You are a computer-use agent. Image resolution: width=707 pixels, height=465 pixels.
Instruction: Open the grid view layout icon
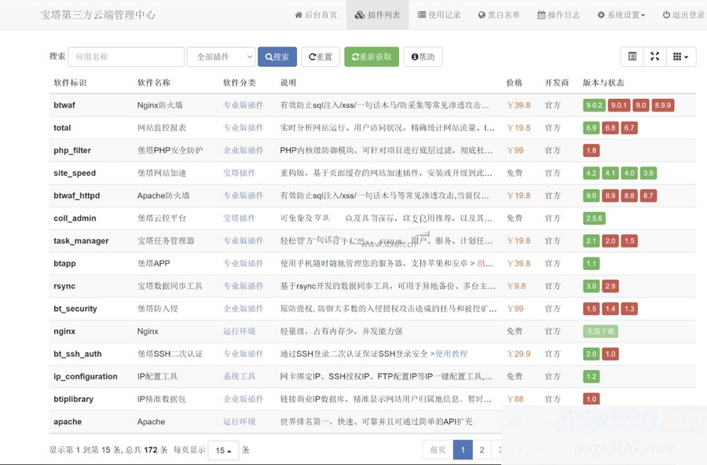[x=677, y=57]
